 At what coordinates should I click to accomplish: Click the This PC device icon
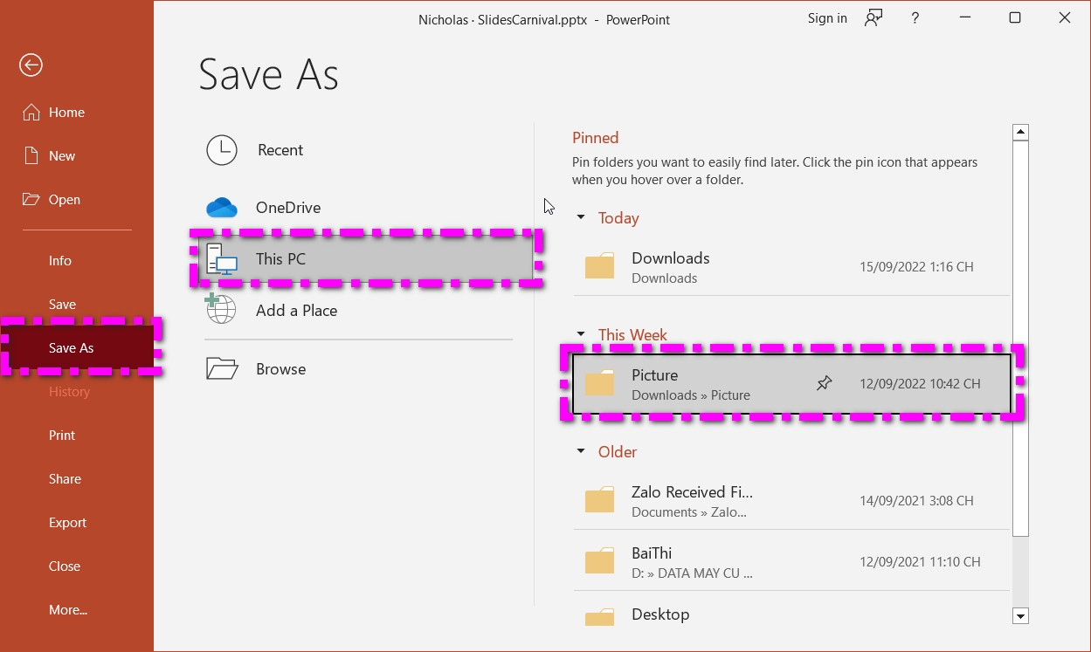(221, 258)
